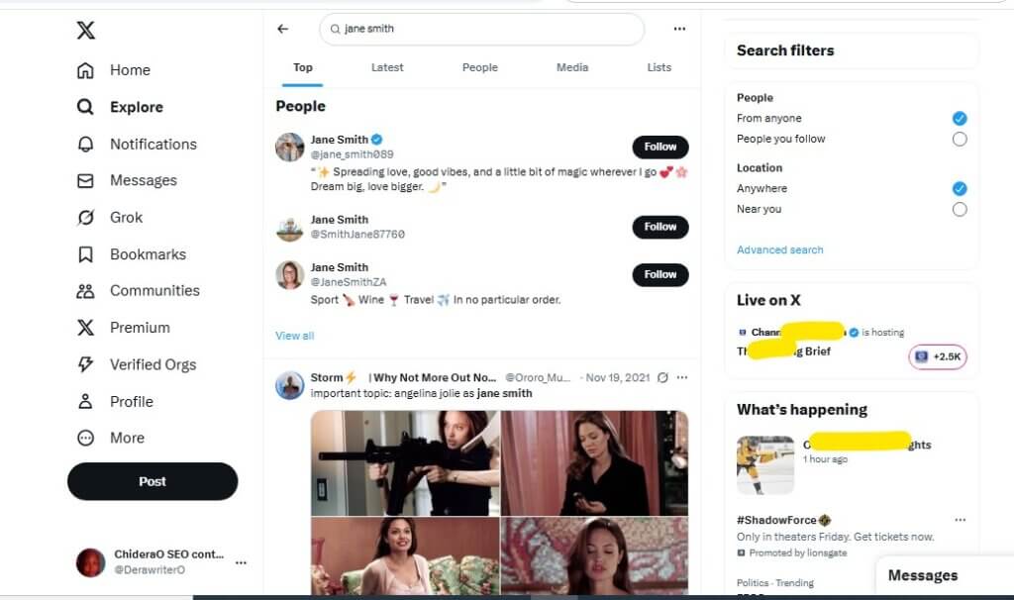This screenshot has width=1014, height=600.
Task: Open options for #ShadowForce trend
Action: pos(960,520)
